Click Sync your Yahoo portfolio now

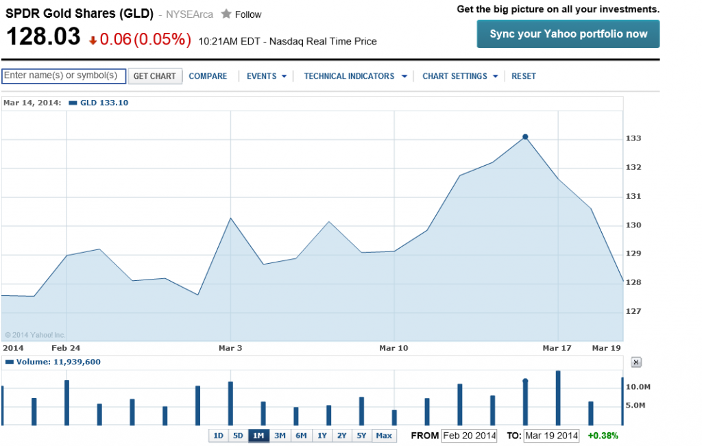(568, 34)
